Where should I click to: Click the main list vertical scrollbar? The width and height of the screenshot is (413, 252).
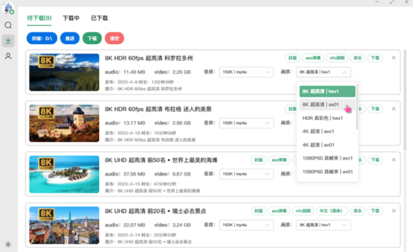click(405, 100)
